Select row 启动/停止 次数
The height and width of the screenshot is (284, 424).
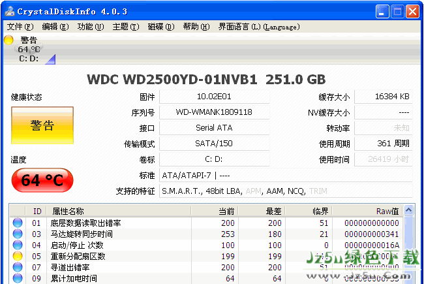tap(207, 245)
